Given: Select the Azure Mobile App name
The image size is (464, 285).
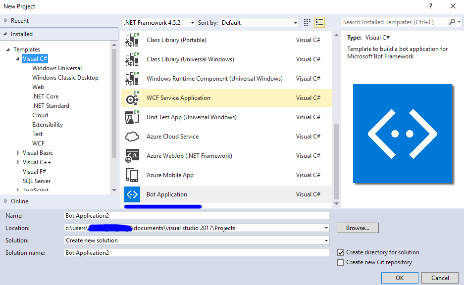Looking at the screenshot, I should 170,175.
